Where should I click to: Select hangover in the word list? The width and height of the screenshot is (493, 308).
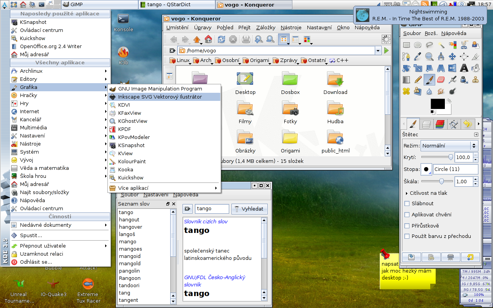click(x=131, y=227)
